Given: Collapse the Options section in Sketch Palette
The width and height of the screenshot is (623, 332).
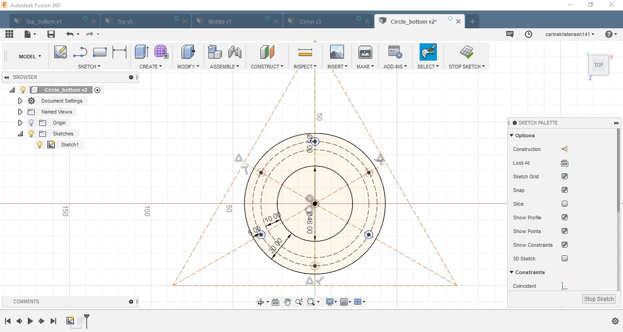Looking at the screenshot, I should [511, 135].
